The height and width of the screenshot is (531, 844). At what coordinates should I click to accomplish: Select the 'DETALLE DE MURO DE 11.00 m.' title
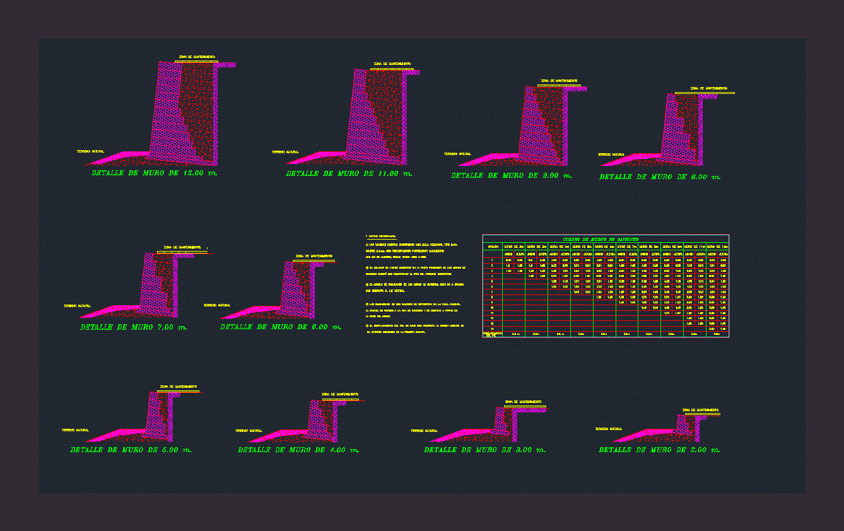349,173
